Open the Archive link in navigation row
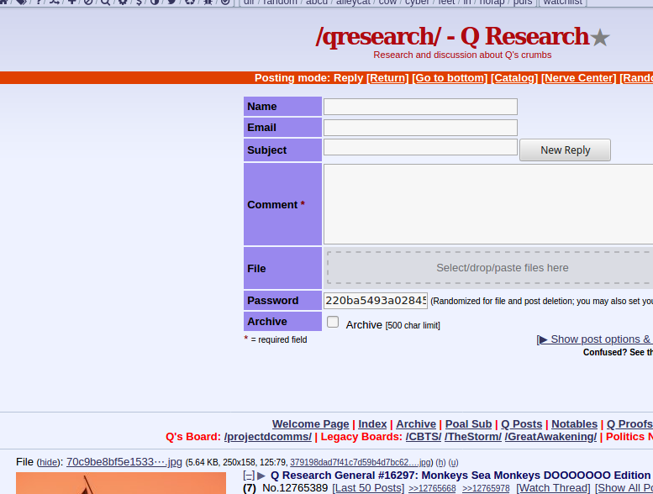The width and height of the screenshot is (653, 494). [416, 423]
